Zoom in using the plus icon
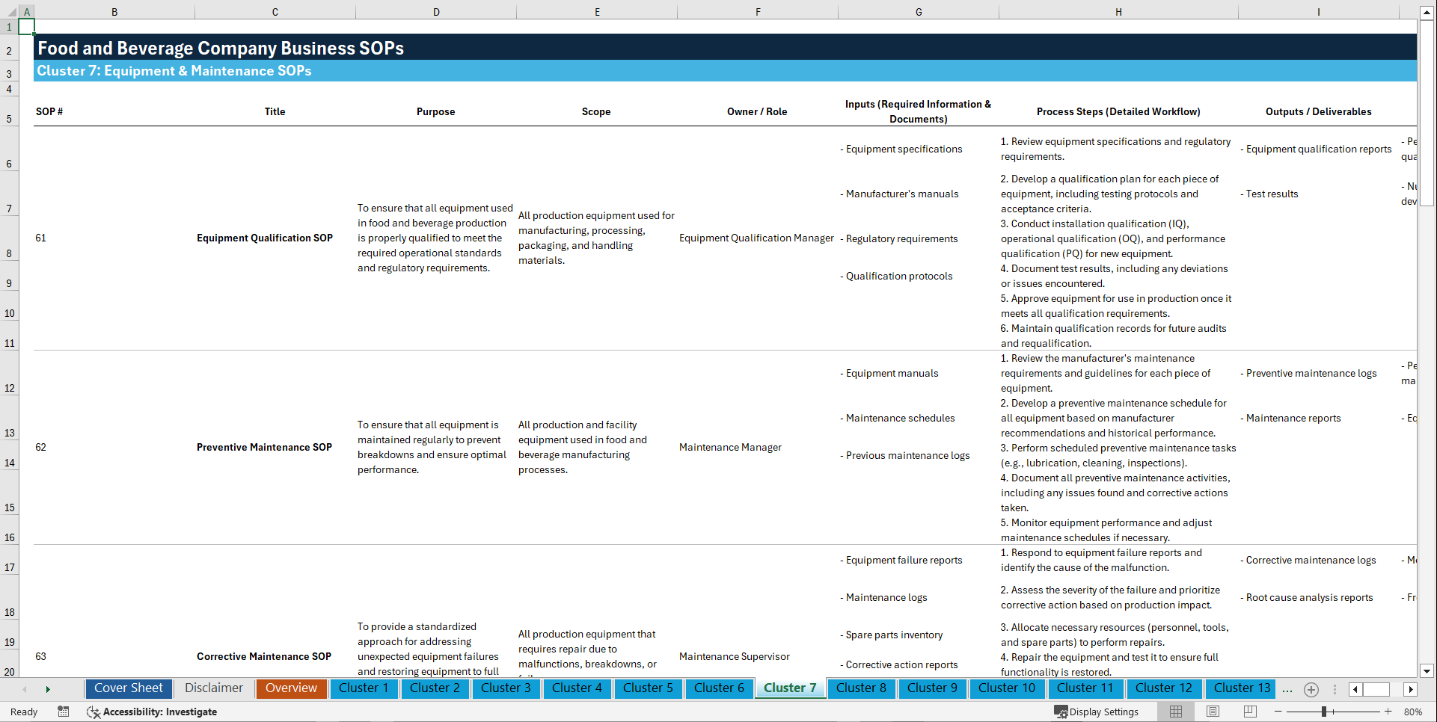The height and width of the screenshot is (722, 1437). pyautogui.click(x=1389, y=712)
